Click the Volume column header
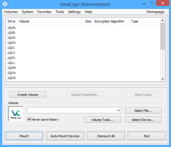171x147 pixels. pos(47,21)
